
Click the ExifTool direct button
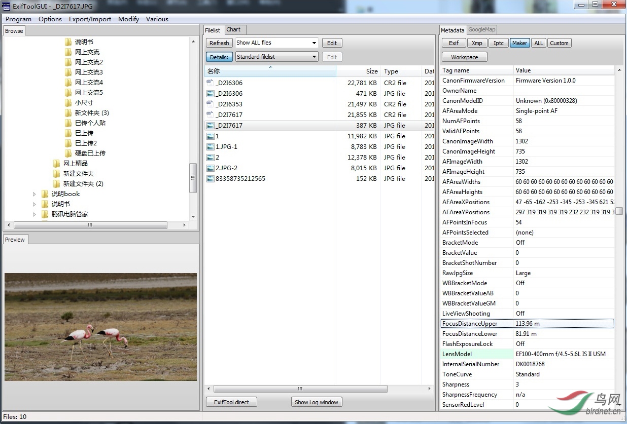pos(231,402)
